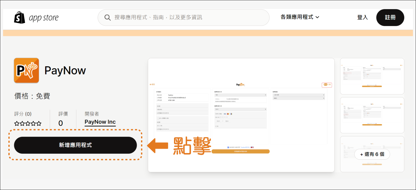Click the PayNow app title
This screenshot has width=416, height=190.
coord(65,71)
